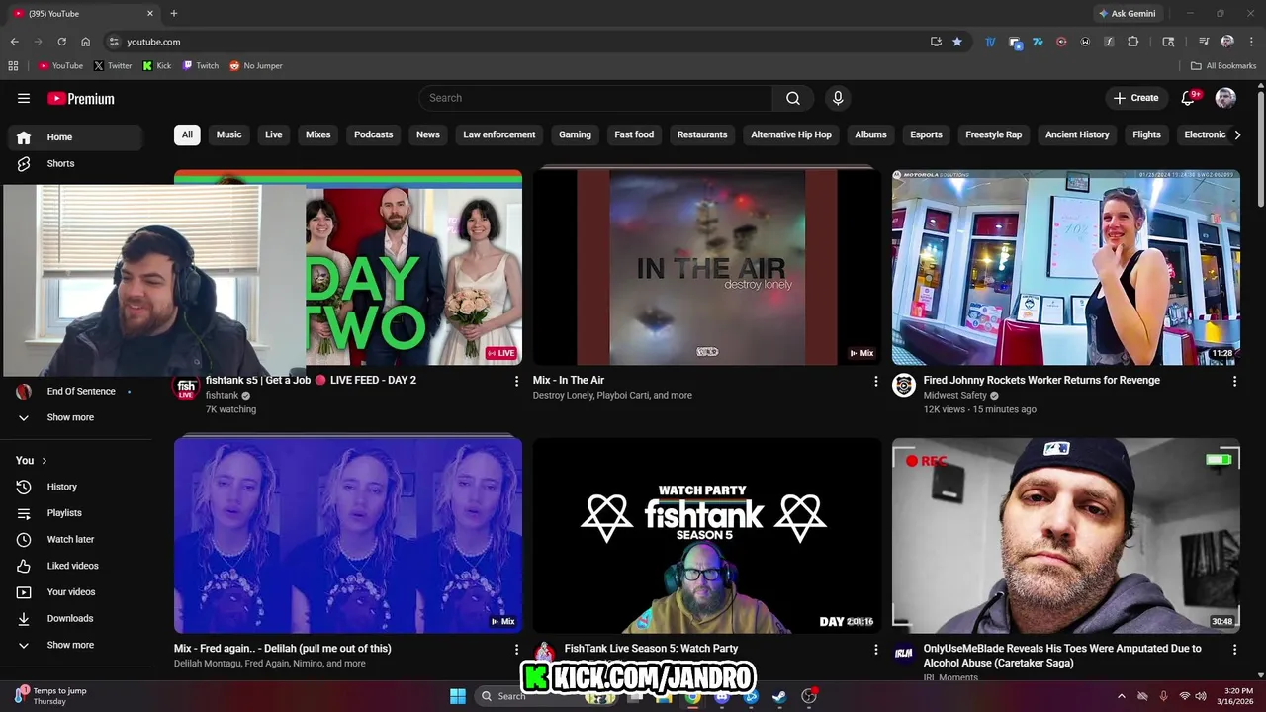Open the Mix - In The Air thumbnail
Viewport: 1266px width, 712px height.
[x=707, y=267]
